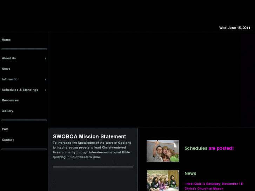This screenshot has height=191, width=255.
Task: Click the mission statement paragraph text
Action: [92, 150]
